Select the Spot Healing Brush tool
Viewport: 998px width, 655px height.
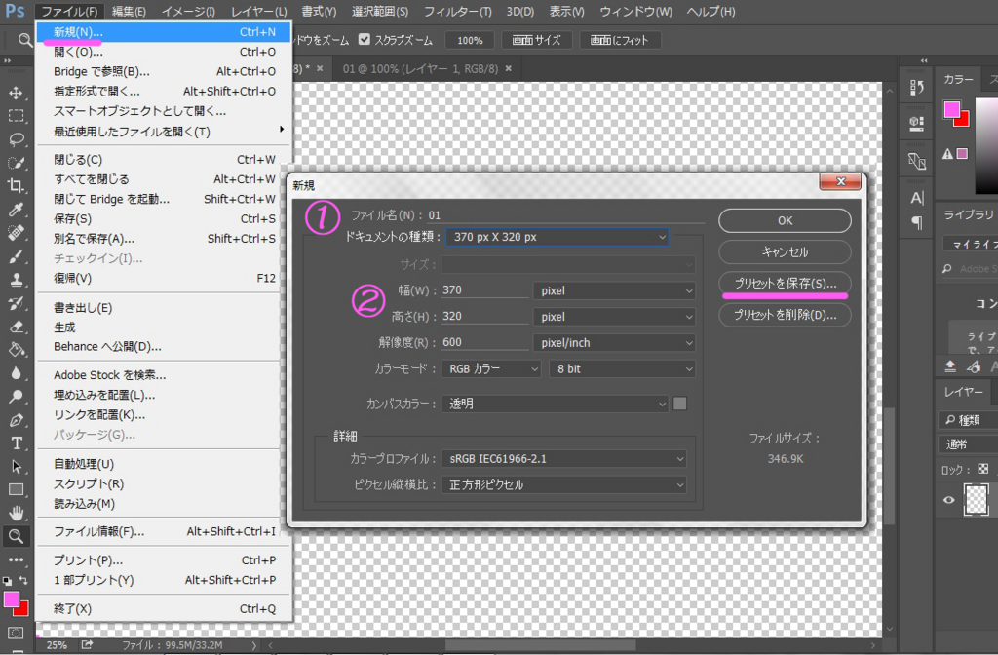click(x=16, y=233)
